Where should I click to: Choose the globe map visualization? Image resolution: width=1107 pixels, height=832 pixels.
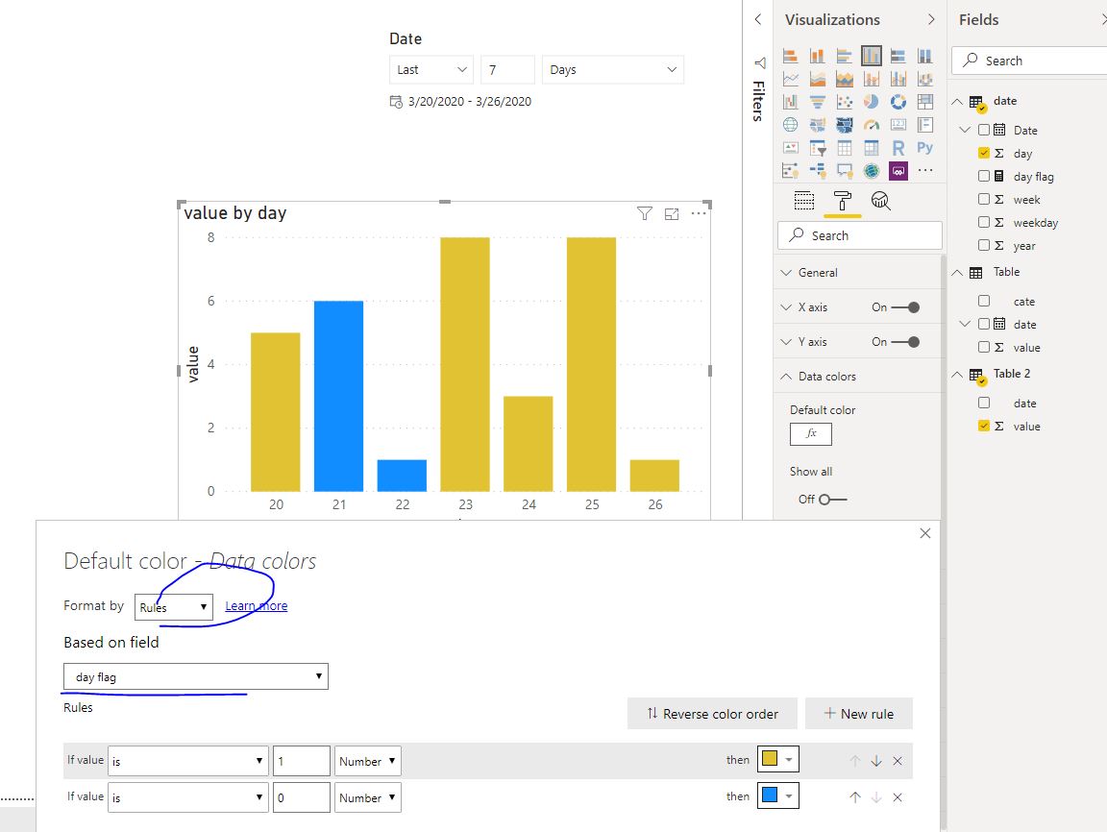(791, 125)
